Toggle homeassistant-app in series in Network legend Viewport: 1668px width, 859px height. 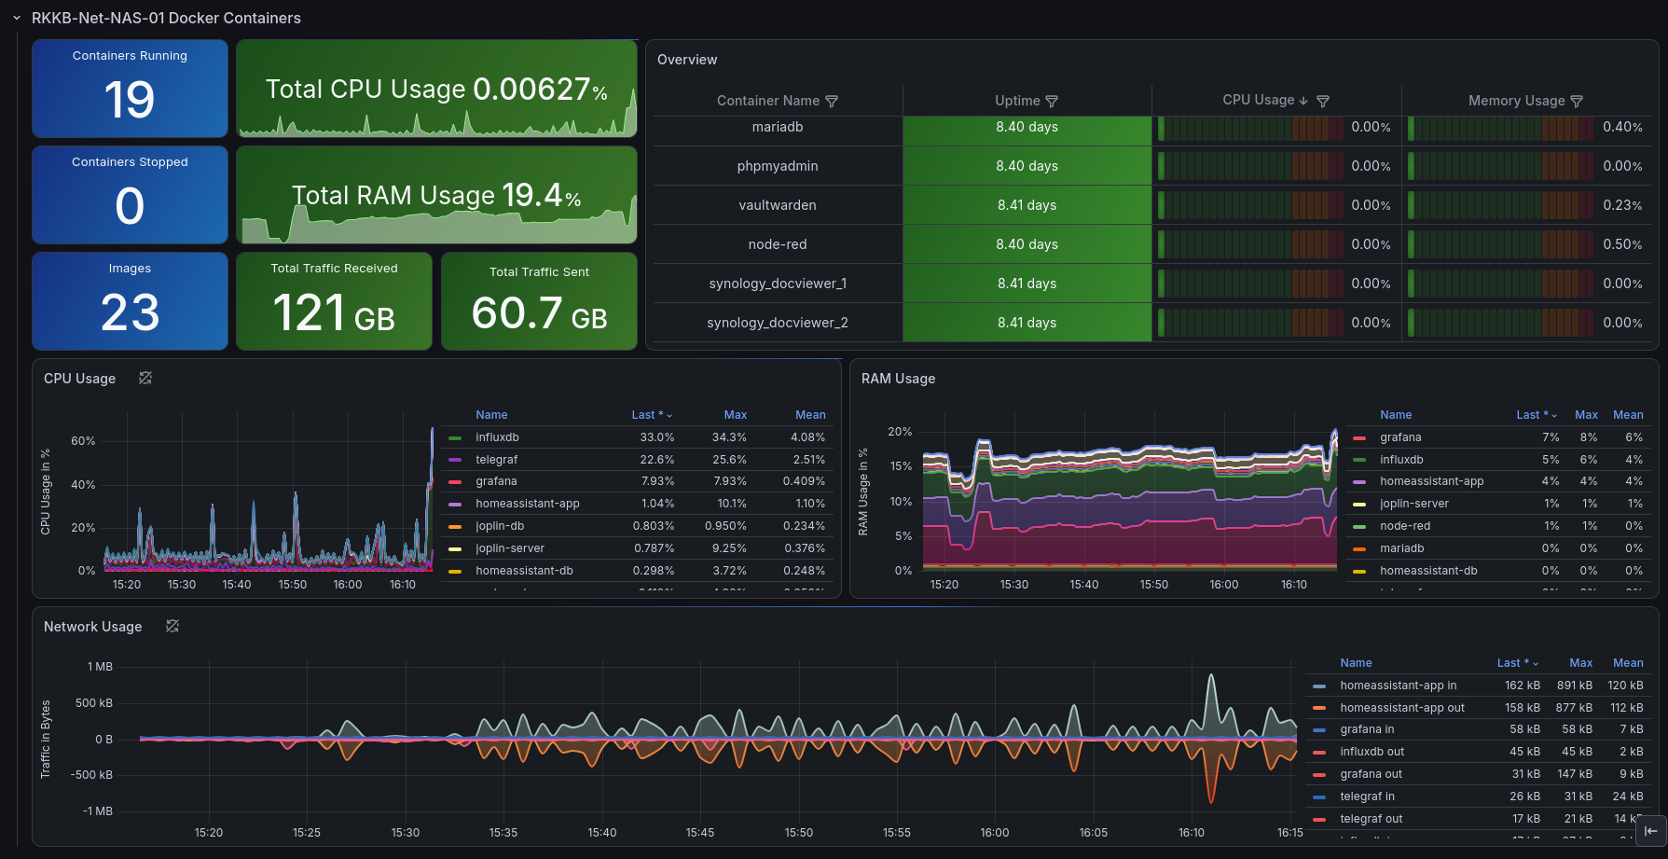(x=1398, y=686)
